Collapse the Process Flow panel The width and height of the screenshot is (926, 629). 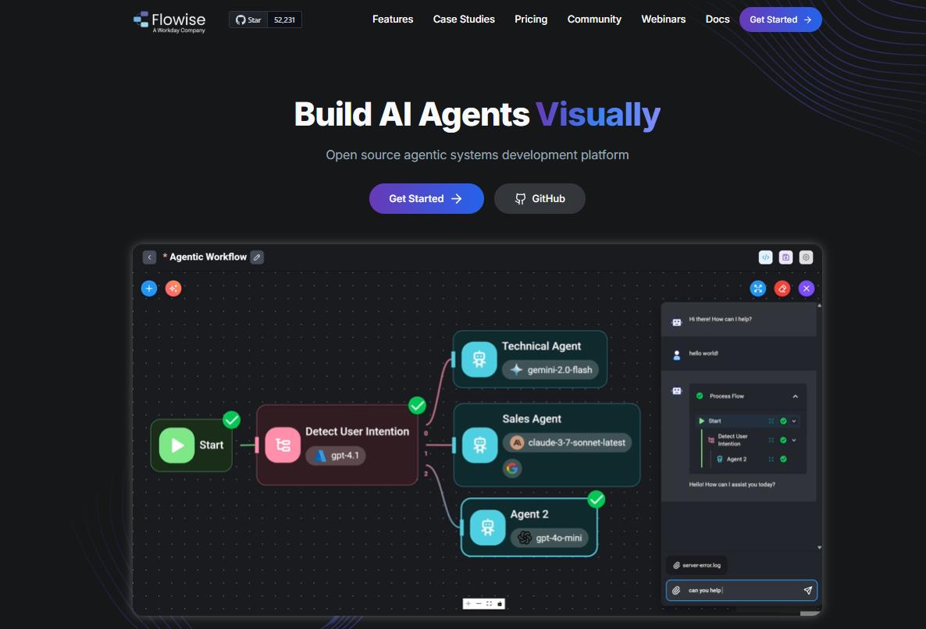tap(796, 396)
